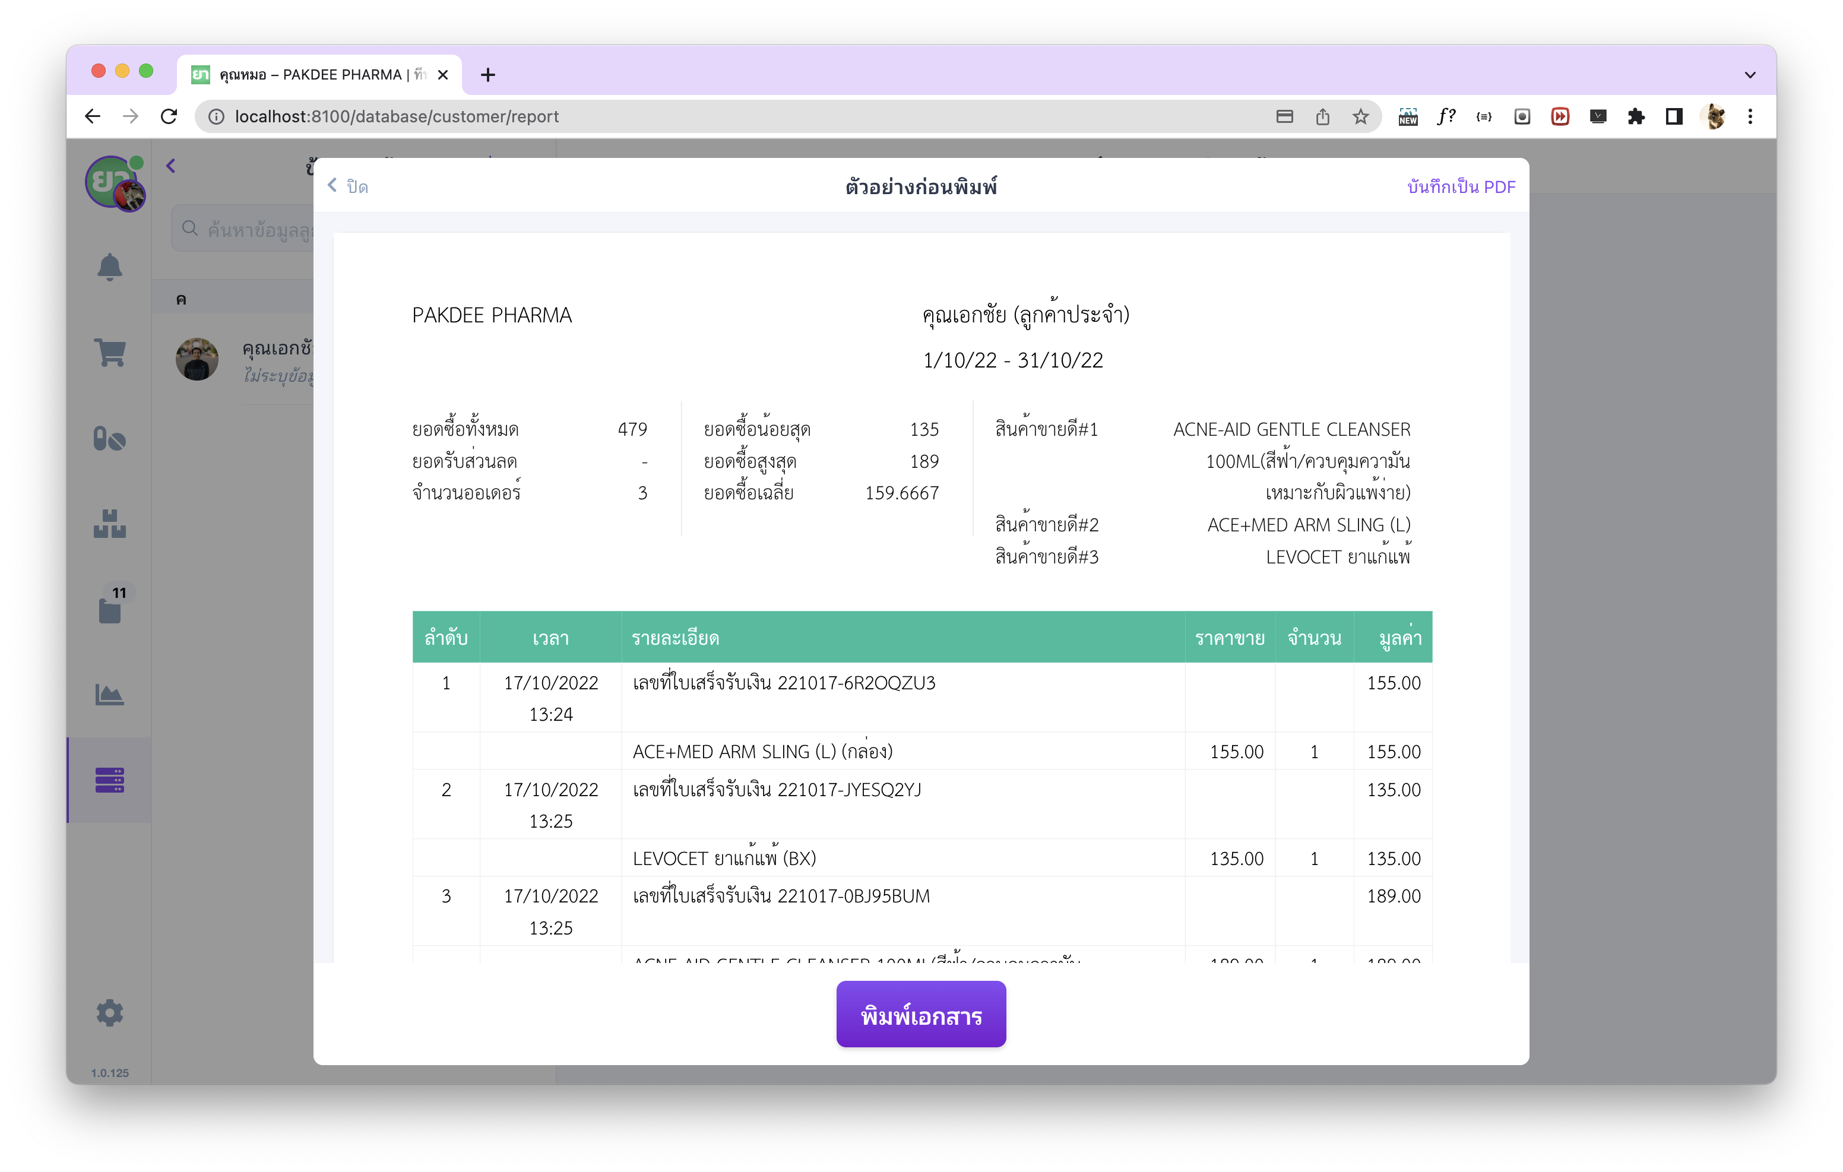
Task: Click the customer photo thumbnail
Action: 197,359
